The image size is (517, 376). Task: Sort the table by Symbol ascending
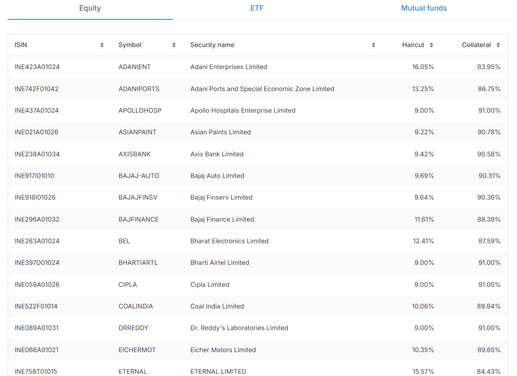coord(174,45)
